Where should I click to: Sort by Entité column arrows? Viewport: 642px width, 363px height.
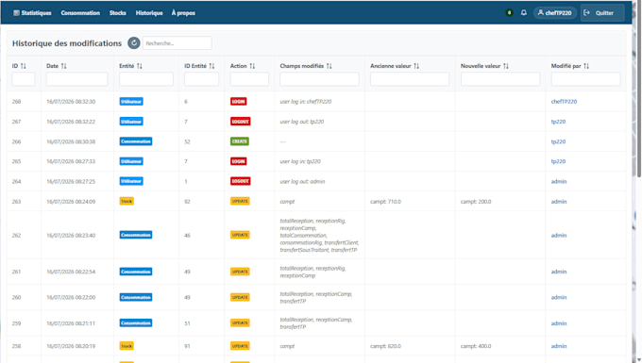click(x=140, y=66)
